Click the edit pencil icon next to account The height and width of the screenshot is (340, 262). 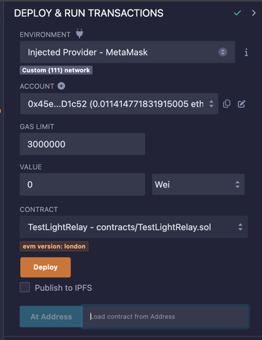pos(241,104)
